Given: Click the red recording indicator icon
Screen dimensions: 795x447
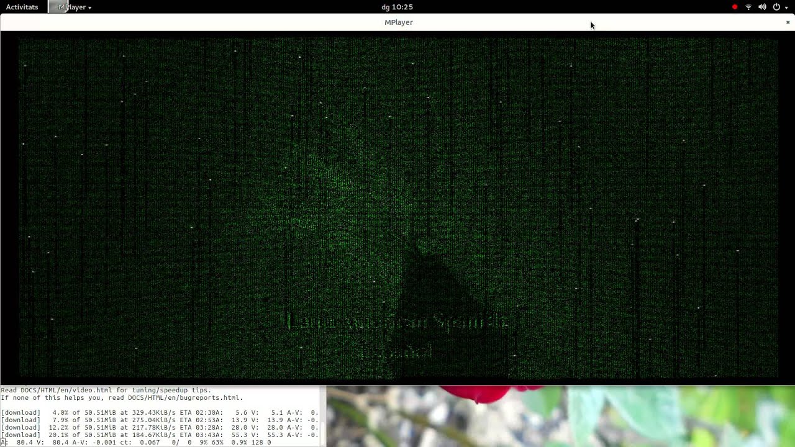Looking at the screenshot, I should tap(735, 7).
